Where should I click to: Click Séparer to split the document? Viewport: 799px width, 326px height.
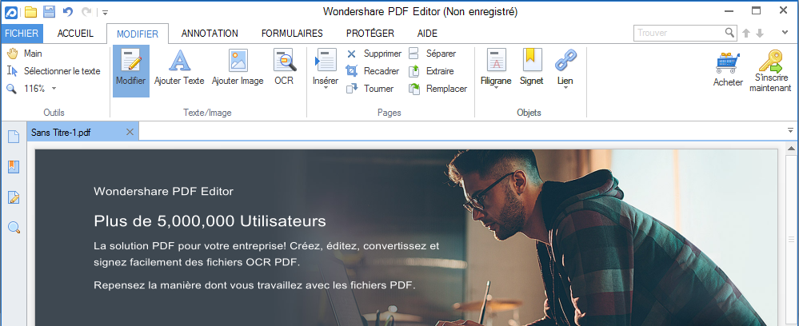pyautogui.click(x=433, y=54)
